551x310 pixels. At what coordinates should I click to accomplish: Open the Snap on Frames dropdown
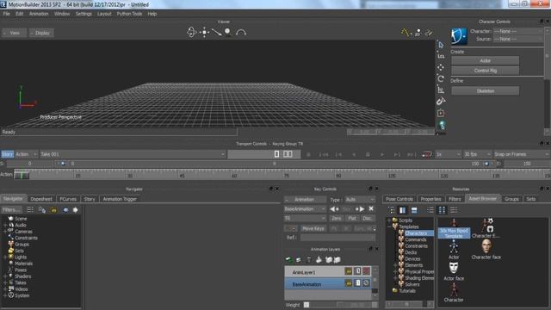click(x=521, y=154)
